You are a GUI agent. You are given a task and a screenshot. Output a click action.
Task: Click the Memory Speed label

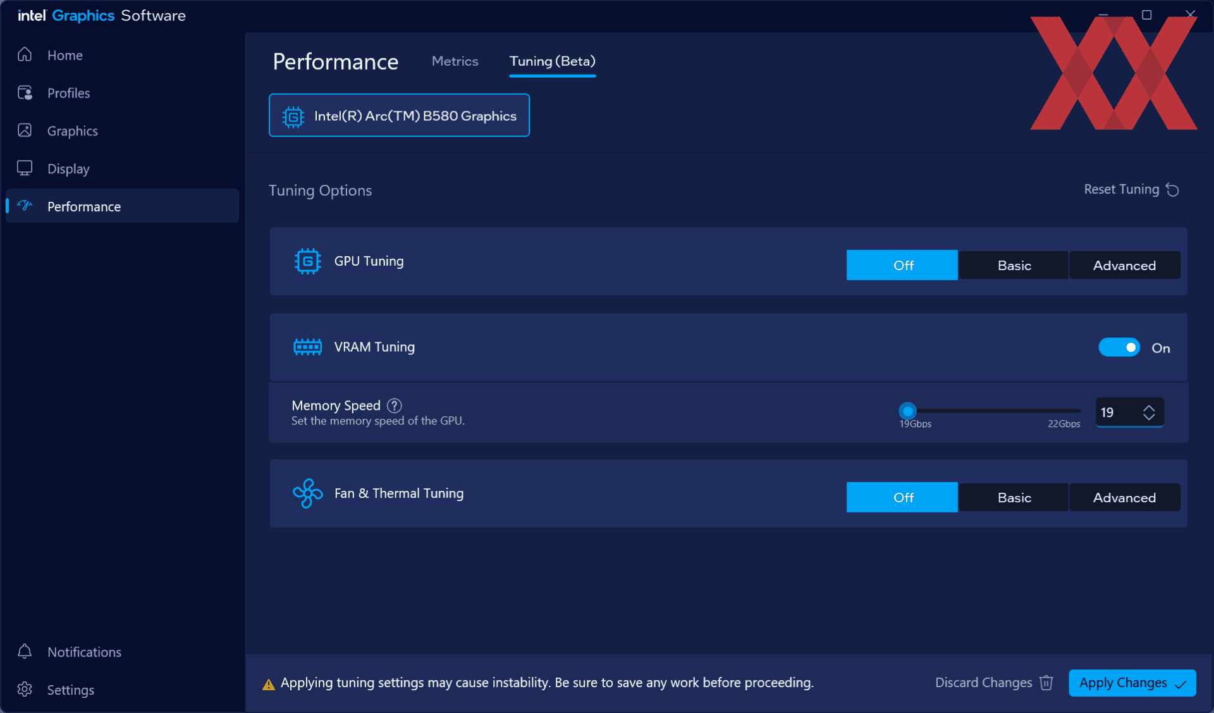point(336,406)
